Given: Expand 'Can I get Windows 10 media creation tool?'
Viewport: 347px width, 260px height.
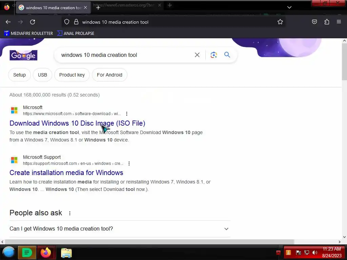Looking at the screenshot, I should [x=120, y=229].
